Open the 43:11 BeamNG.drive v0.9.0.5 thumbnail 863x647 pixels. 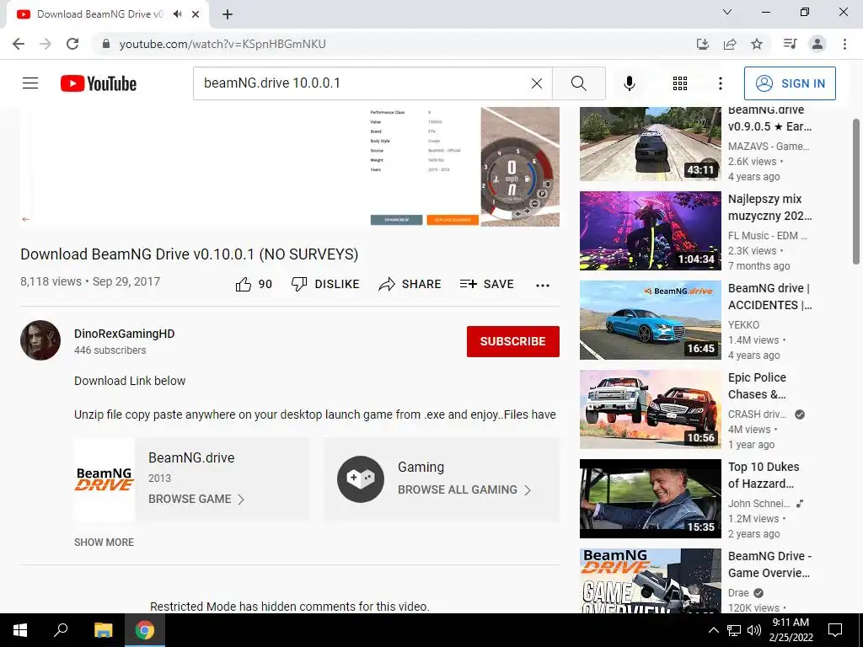click(x=650, y=144)
